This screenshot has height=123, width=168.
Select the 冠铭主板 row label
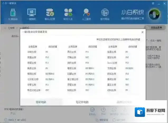tap(112, 90)
